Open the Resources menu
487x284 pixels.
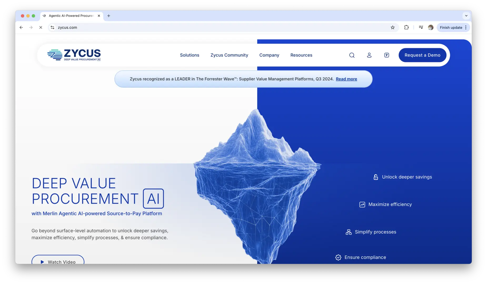tap(301, 55)
